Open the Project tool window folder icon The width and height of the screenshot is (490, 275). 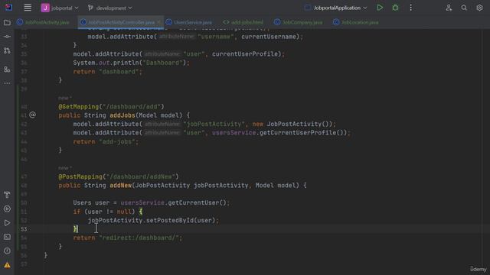(x=7, y=22)
